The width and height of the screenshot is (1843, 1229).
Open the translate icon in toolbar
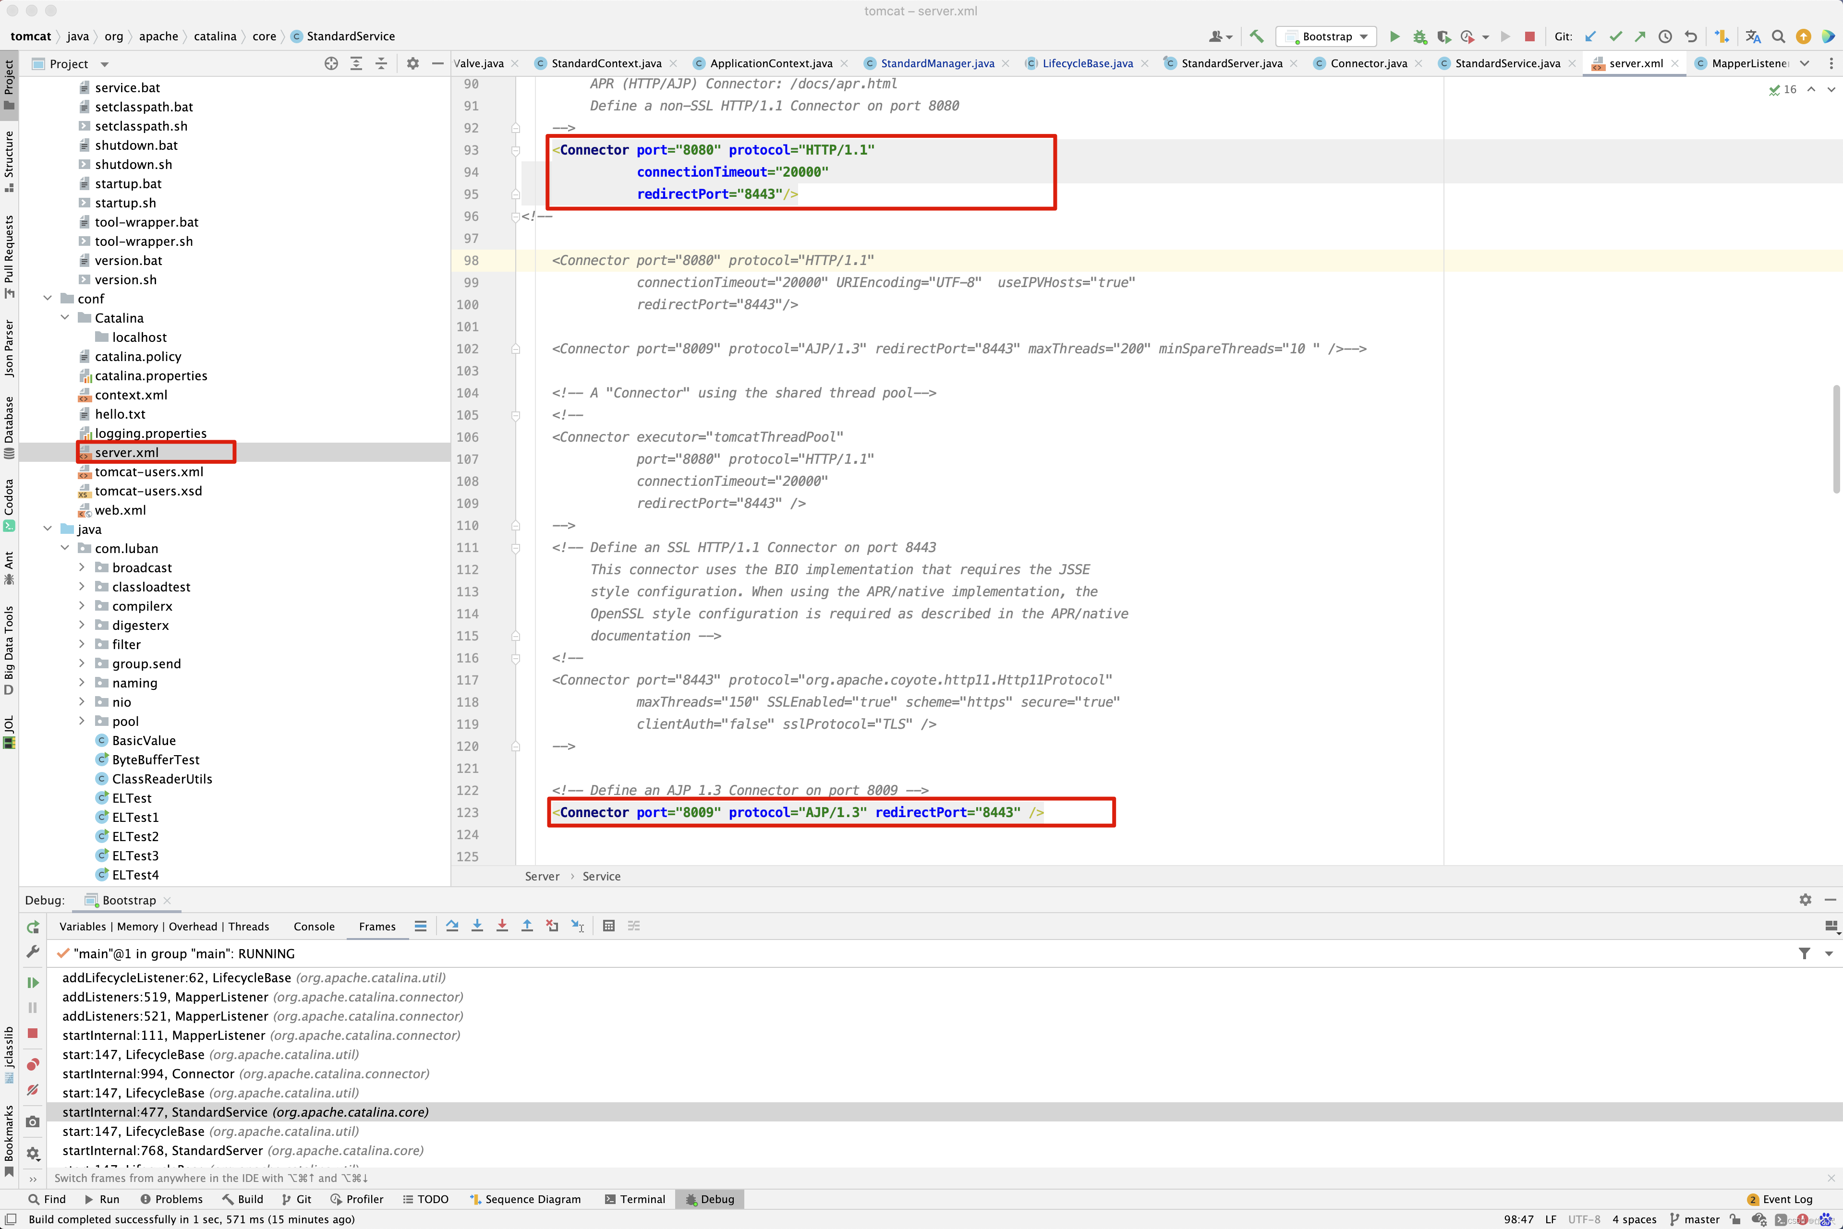(x=1754, y=36)
